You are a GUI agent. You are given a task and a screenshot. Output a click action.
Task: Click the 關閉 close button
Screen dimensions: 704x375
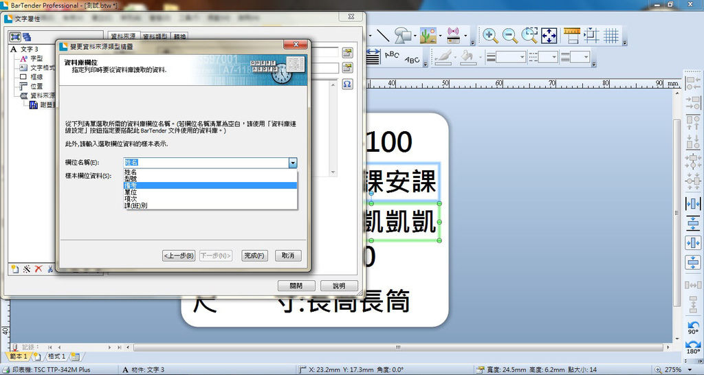[296, 286]
